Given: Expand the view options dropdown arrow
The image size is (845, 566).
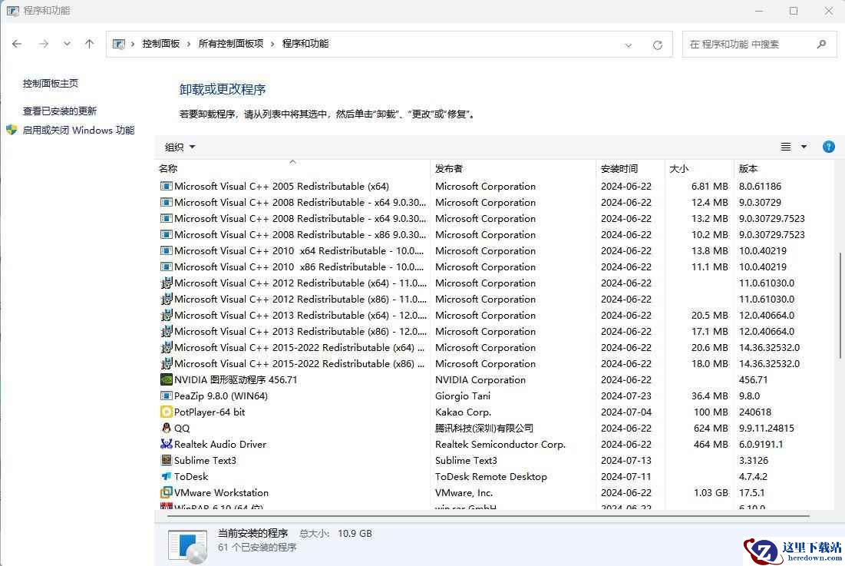Looking at the screenshot, I should point(804,147).
